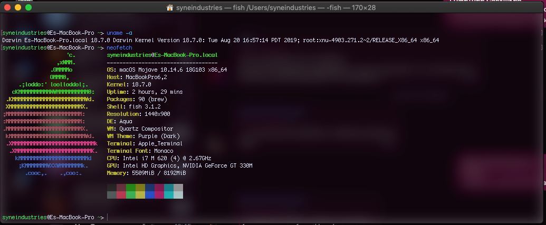Viewport: 546px width, 225px height.
Task: Click the 'Terminal: Apple_Terminal' line
Action: [x=145, y=143]
